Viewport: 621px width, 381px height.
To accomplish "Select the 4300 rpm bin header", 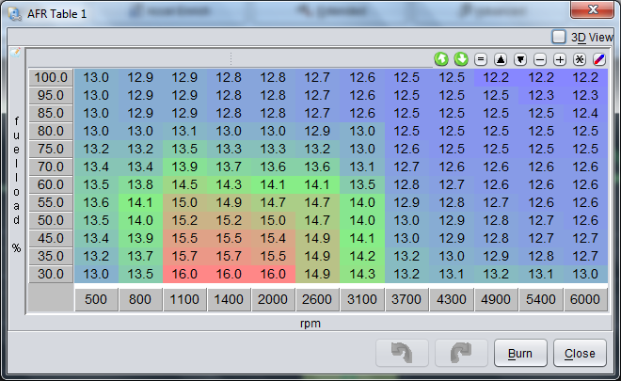I will pyautogui.click(x=452, y=299).
